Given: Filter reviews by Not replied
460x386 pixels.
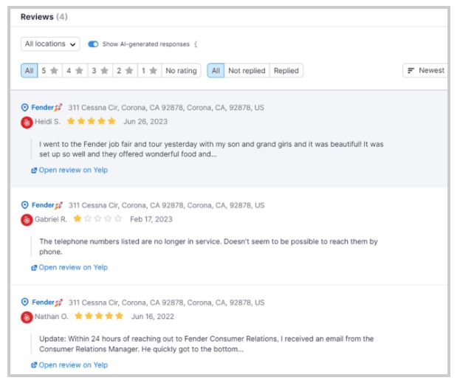Looking at the screenshot, I should pyautogui.click(x=246, y=71).
